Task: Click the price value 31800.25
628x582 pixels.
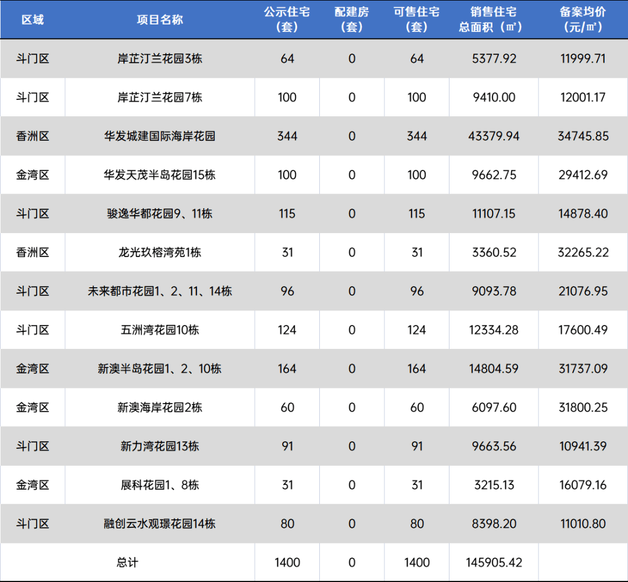Action: (x=583, y=408)
